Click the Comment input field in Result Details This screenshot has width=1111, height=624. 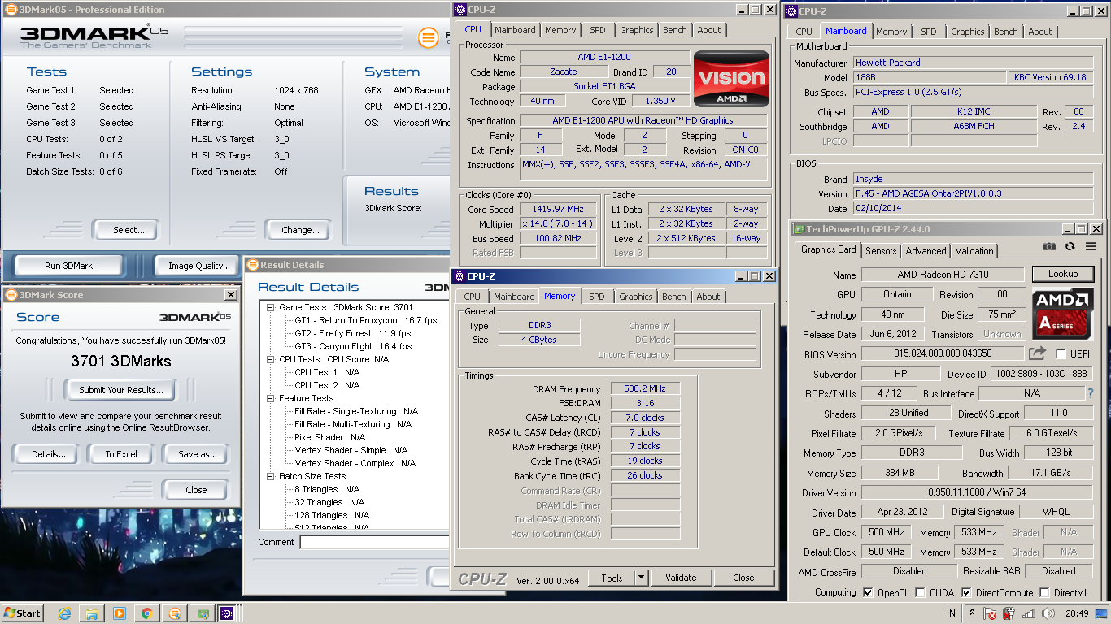373,542
